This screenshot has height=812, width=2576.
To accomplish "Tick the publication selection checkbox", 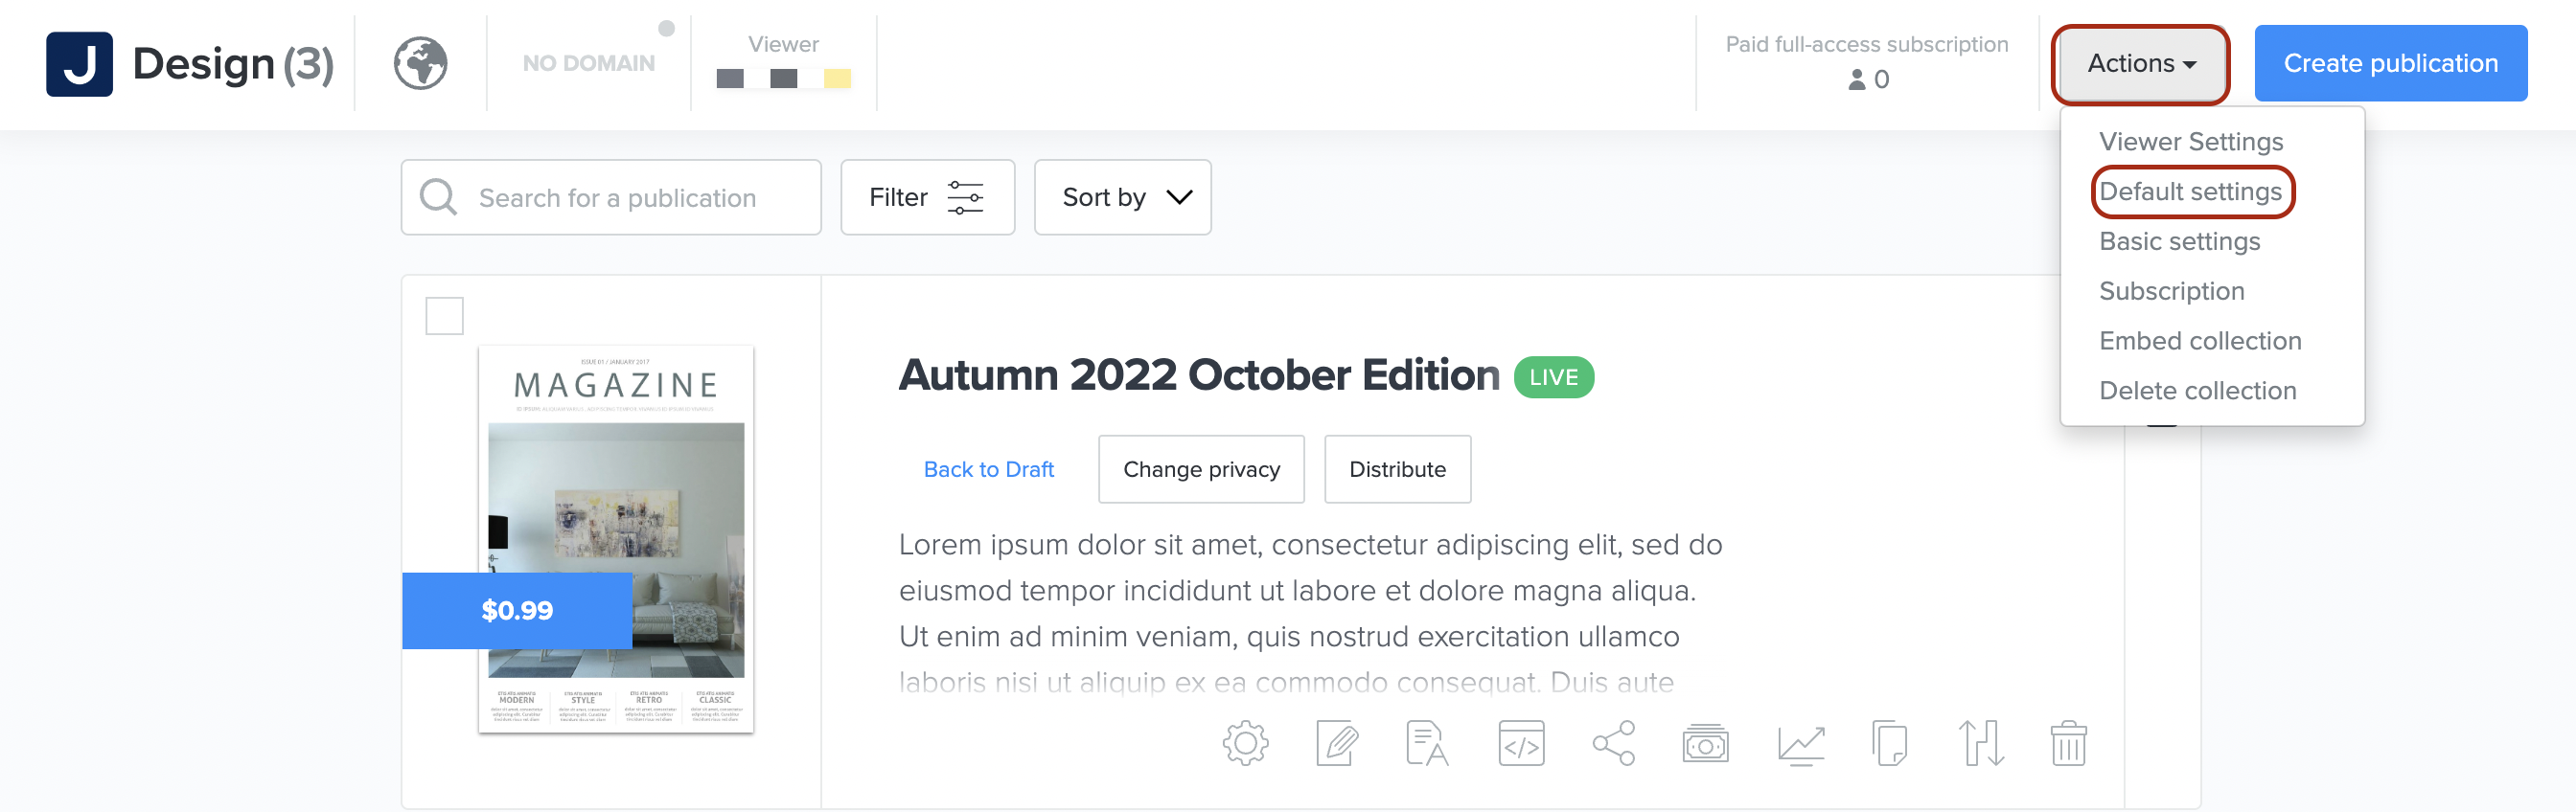I will click(x=444, y=316).
